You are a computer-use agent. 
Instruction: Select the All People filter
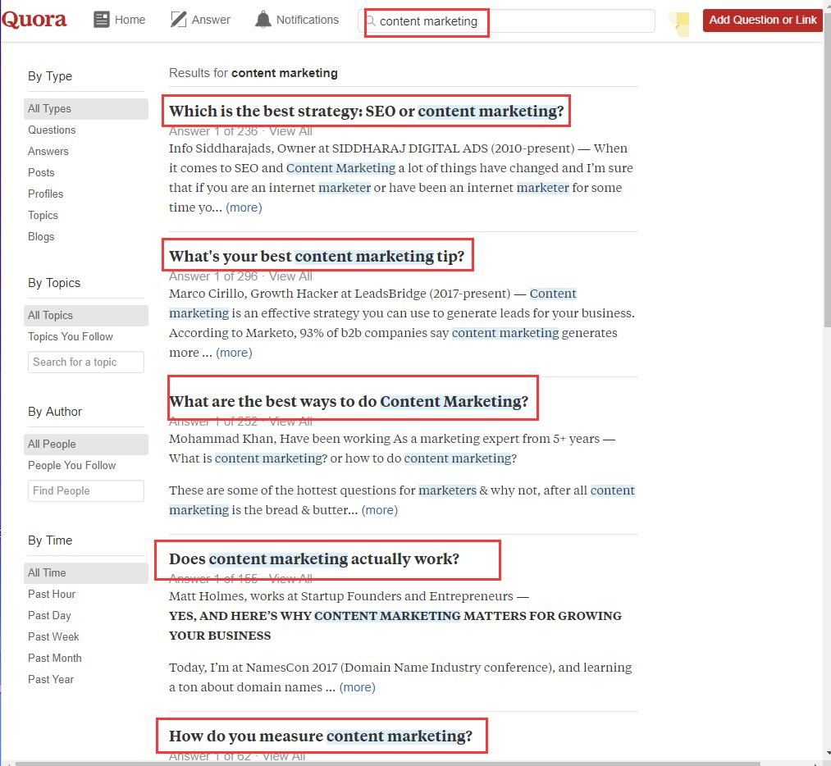click(x=86, y=444)
